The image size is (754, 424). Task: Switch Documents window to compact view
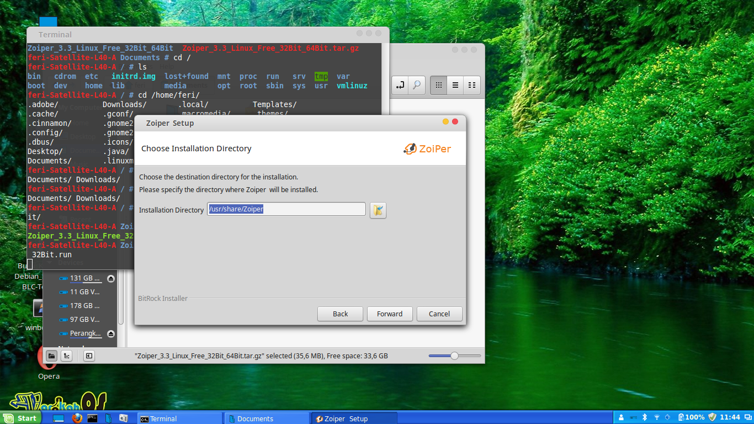tap(472, 85)
